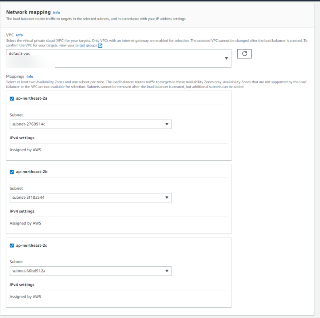Viewport: 320px width, 318px height.
Task: Open the subnet-2769914c subnet dropdown
Action: [90, 124]
